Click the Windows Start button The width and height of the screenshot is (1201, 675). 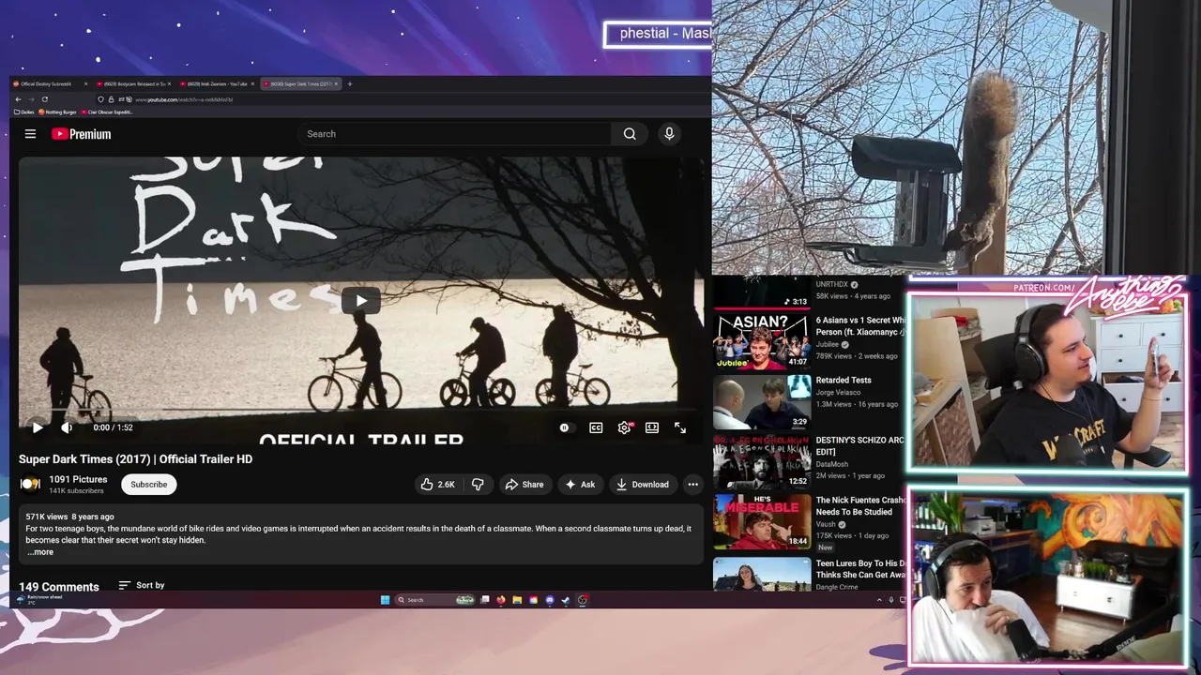tap(385, 600)
